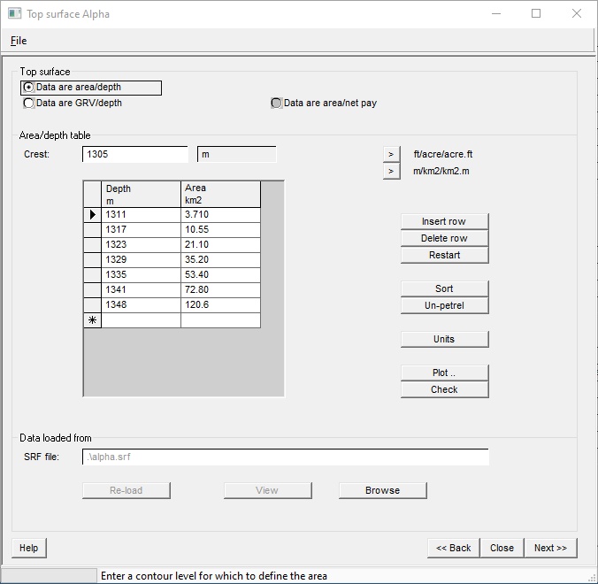Browse for an SRF file

pyautogui.click(x=382, y=490)
